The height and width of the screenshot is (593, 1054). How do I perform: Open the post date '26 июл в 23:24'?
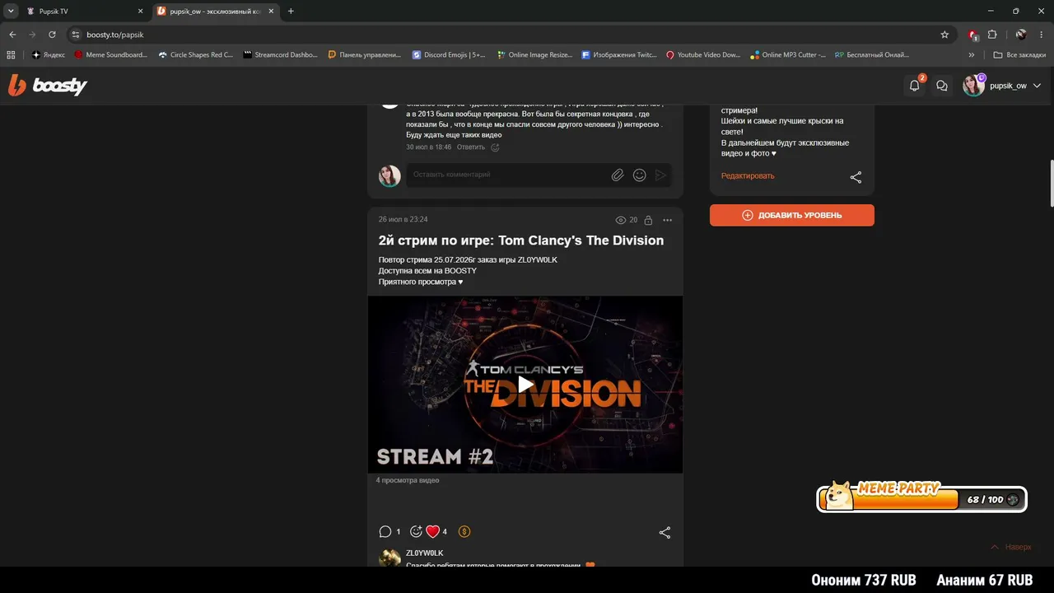pos(403,219)
